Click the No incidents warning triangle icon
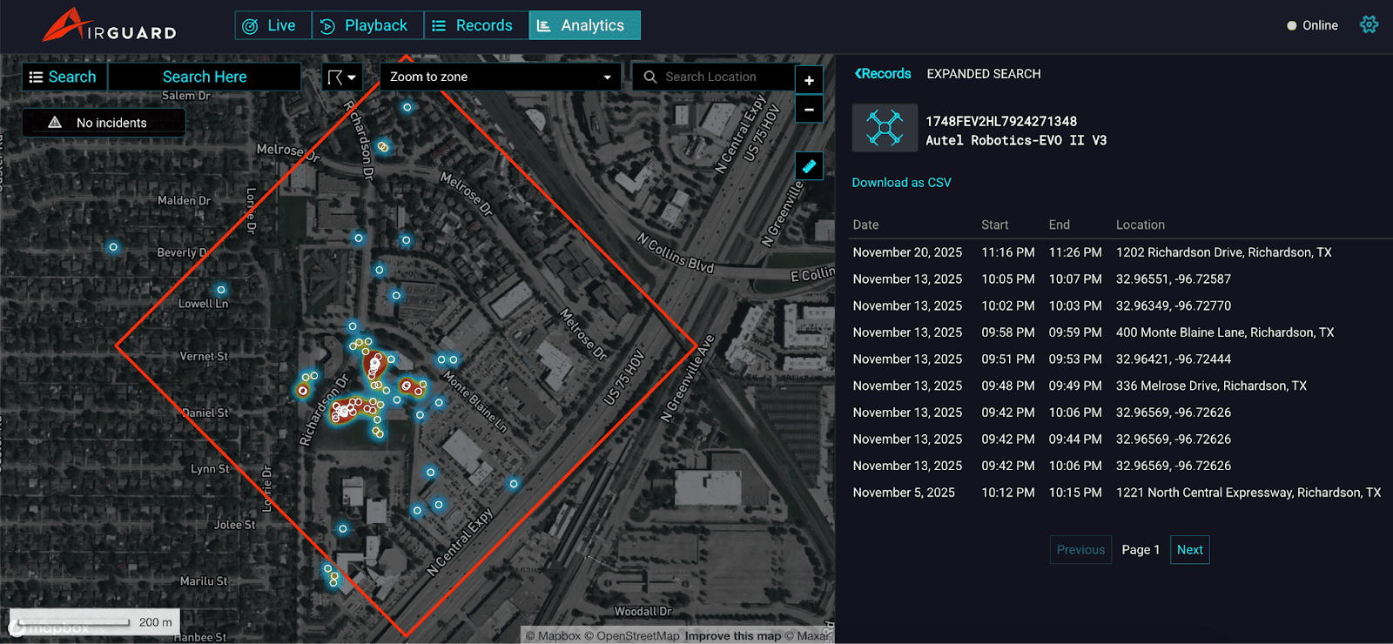The width and height of the screenshot is (1393, 644). tap(55, 123)
